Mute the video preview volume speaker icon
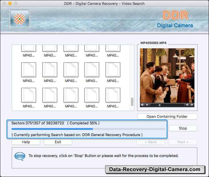The image size is (209, 177). pyautogui.click(x=142, y=105)
